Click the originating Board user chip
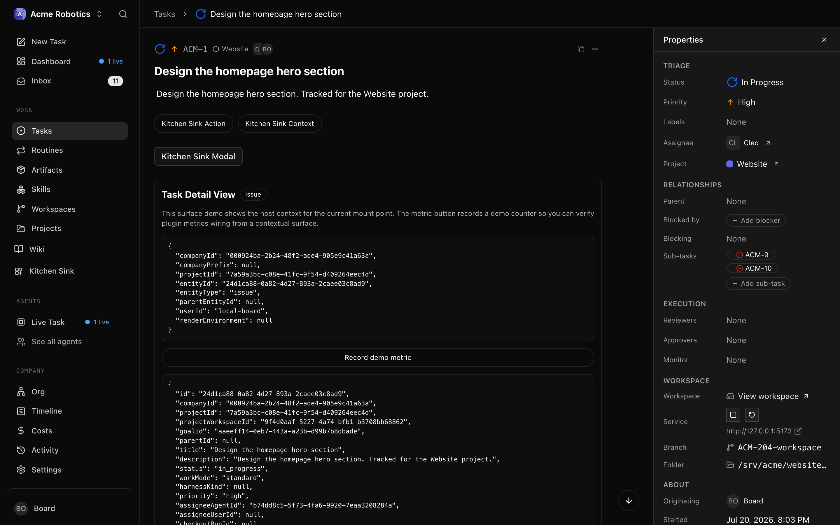Viewport: 840px width, 525px height. (745, 501)
